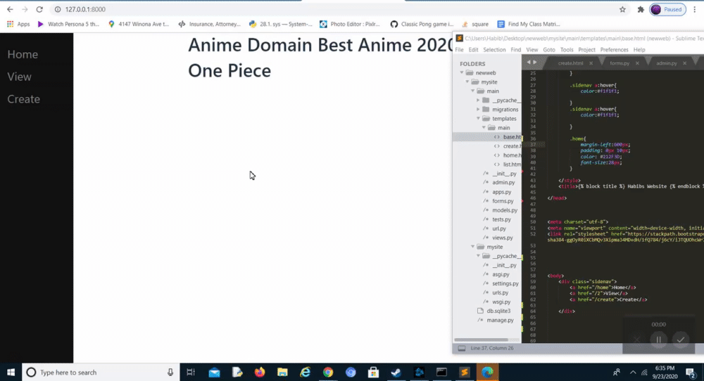Open the Photo Editor Pixlr bookmark
Screen dimensions: 704x381
pyautogui.click(x=350, y=24)
